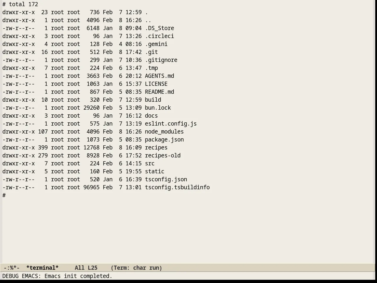This screenshot has width=377, height=283.
Task: Select the build directory name
Action: click(153, 100)
